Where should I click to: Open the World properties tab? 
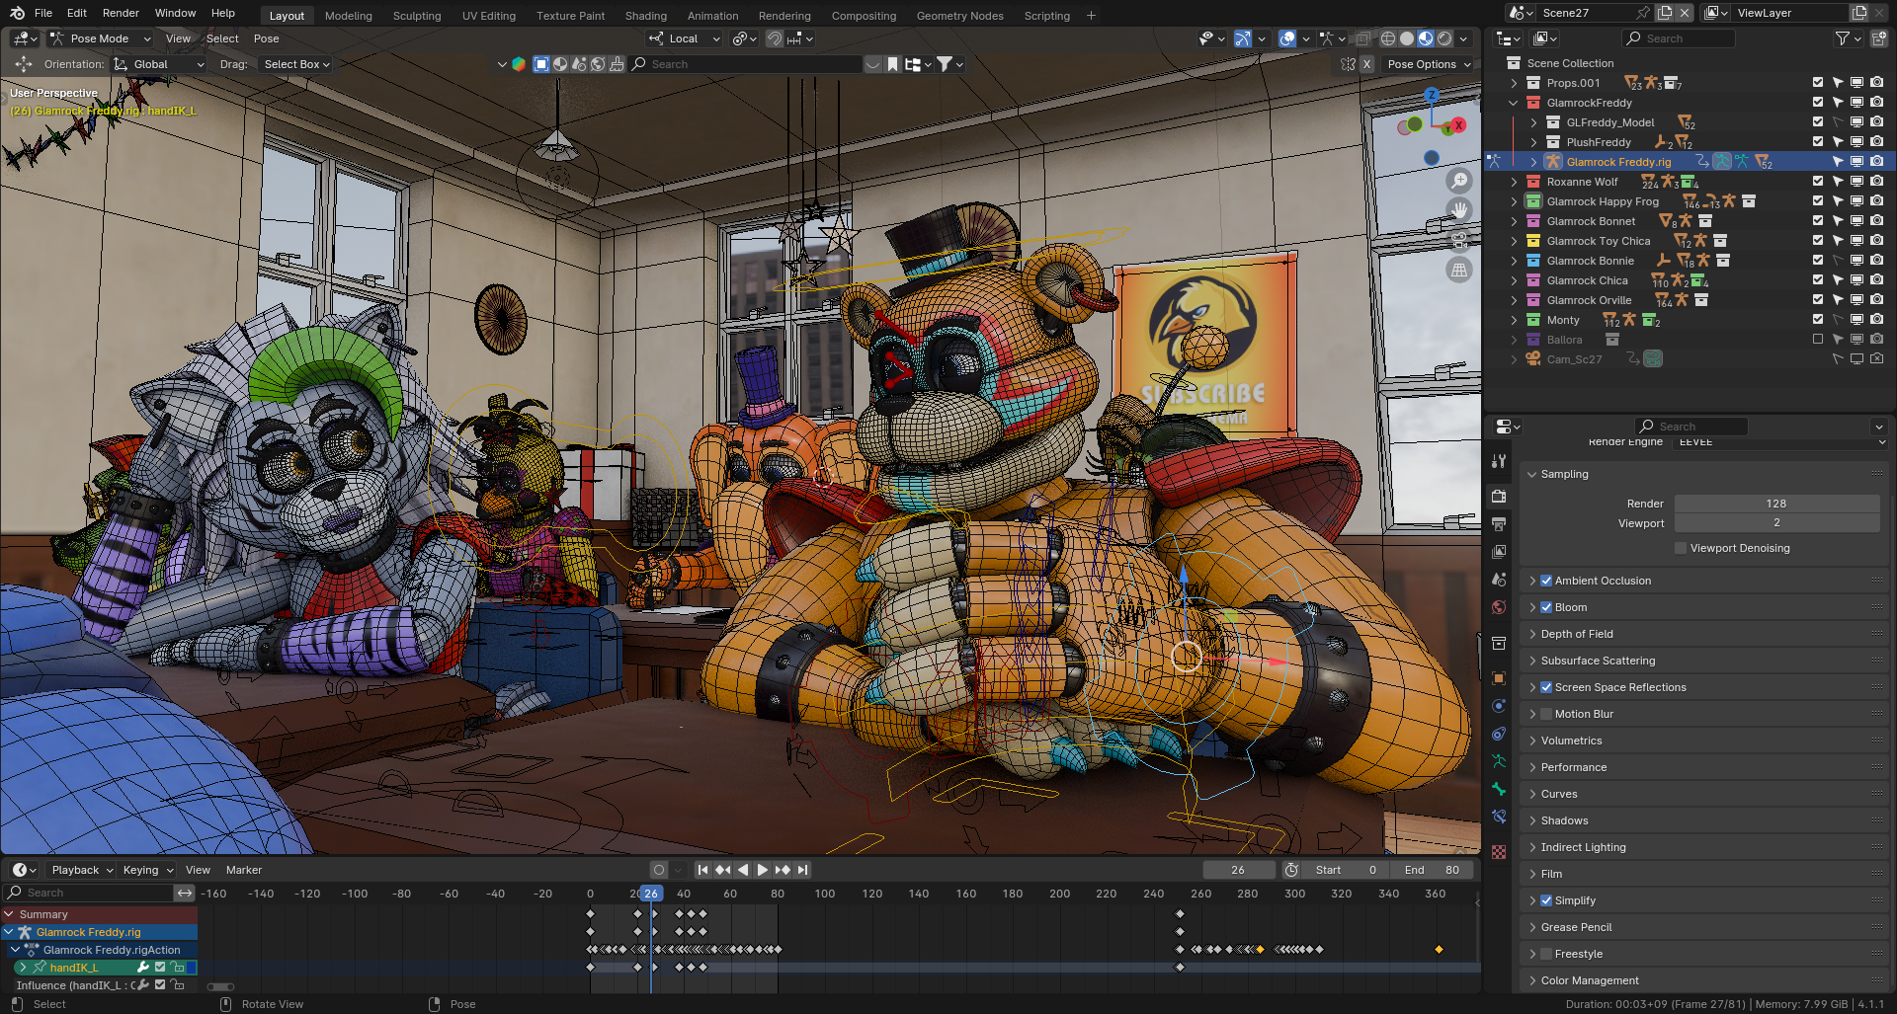tap(1499, 607)
